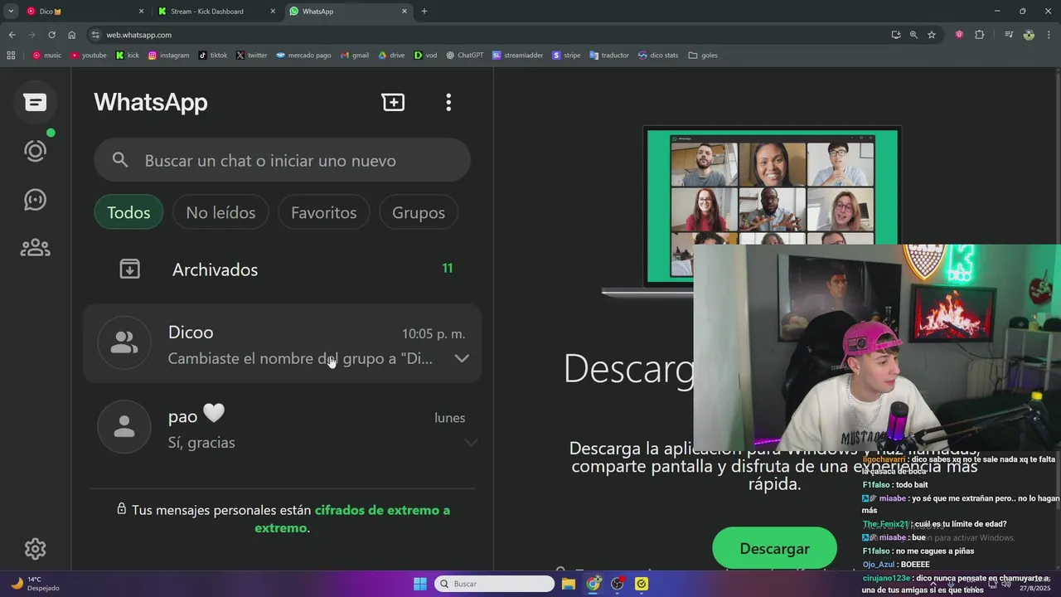Click the Dicoo group avatar
The image size is (1061, 597).
pos(124,343)
